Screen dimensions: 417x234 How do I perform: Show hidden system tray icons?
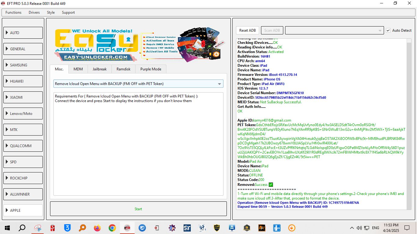(x=352, y=228)
